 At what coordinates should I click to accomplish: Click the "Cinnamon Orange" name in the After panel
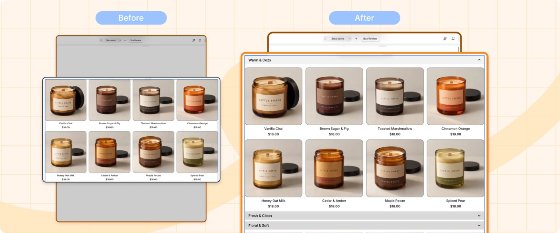point(456,129)
